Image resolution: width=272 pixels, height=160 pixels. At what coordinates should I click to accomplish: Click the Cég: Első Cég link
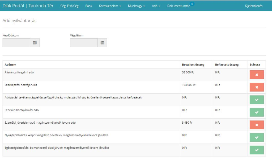point(70,6)
